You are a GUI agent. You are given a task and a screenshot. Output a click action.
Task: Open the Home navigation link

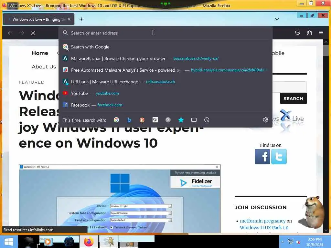pyautogui.click(x=40, y=53)
